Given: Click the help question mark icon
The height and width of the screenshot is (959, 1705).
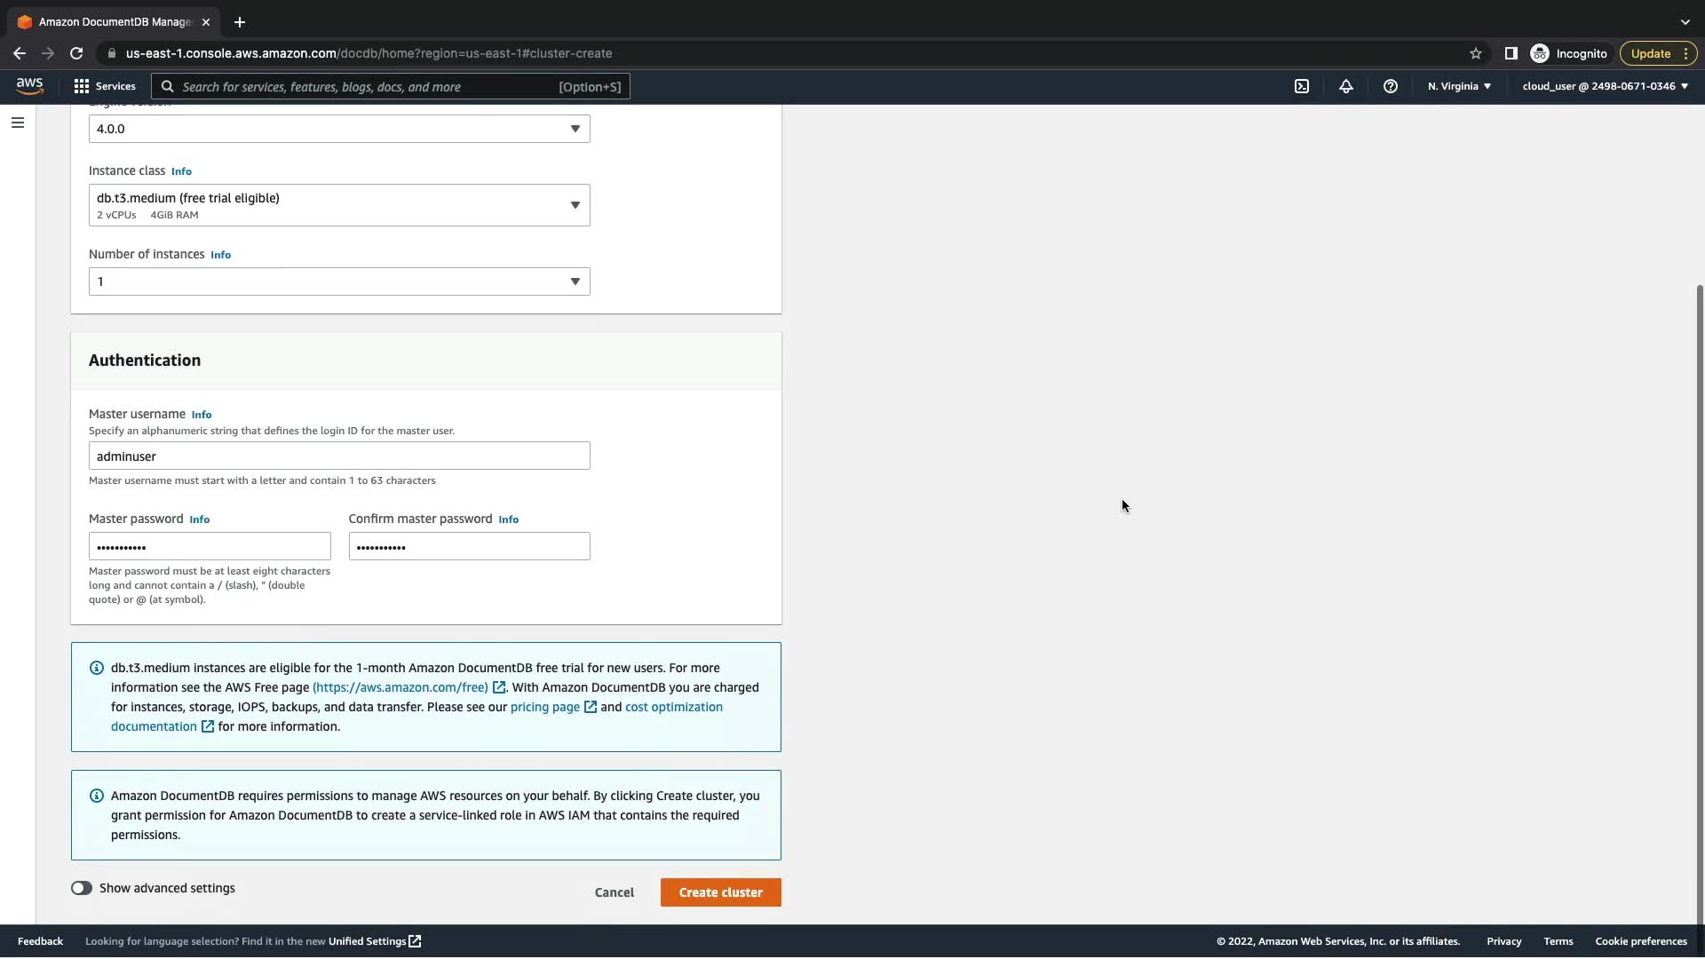Looking at the screenshot, I should [1390, 86].
